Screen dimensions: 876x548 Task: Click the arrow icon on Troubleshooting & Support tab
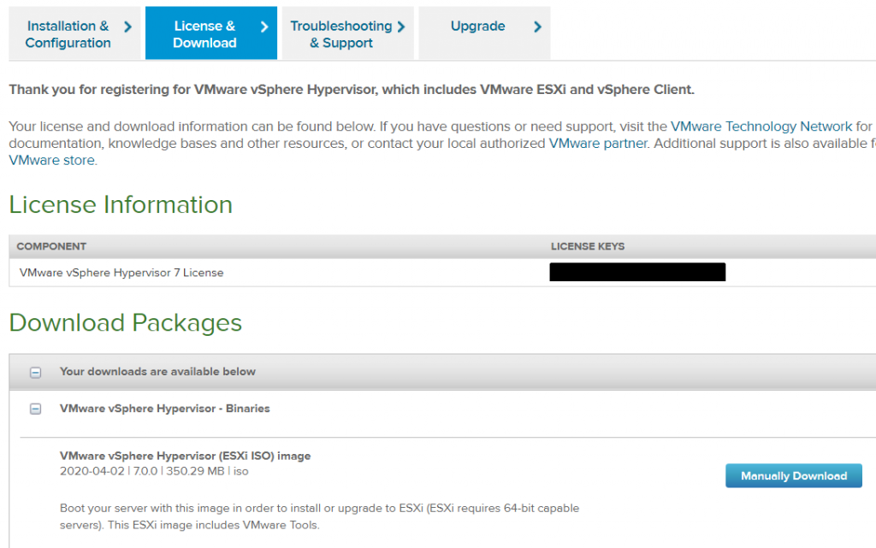point(401,26)
